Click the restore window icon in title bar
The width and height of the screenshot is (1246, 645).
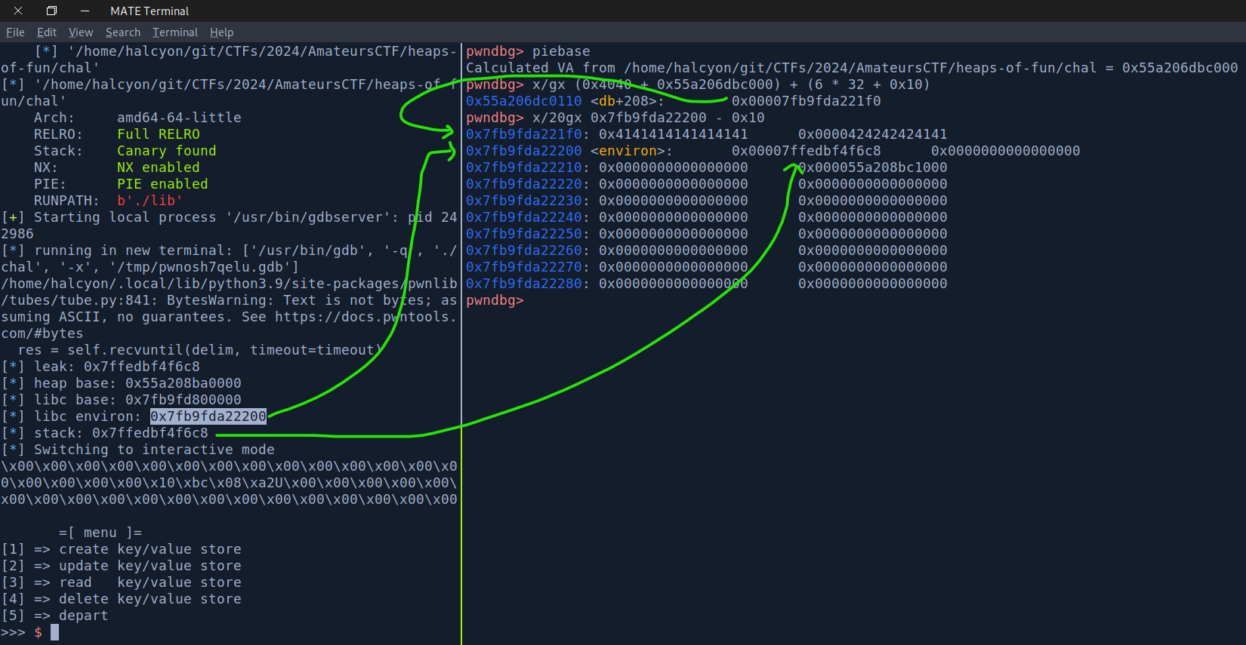(x=51, y=11)
